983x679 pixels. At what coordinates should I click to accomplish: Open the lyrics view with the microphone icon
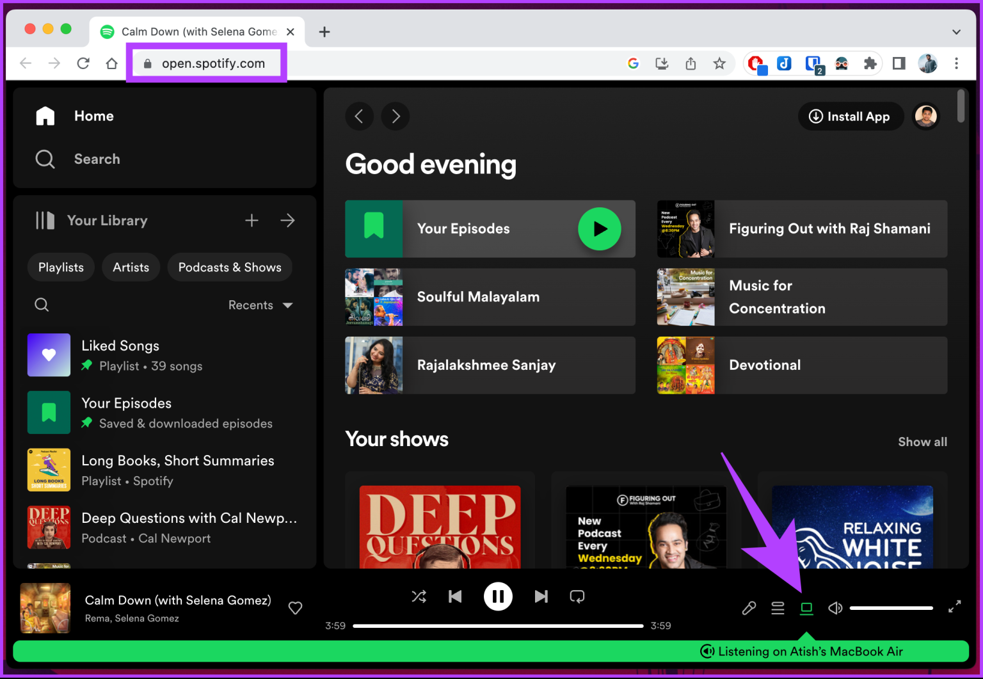[x=749, y=608]
